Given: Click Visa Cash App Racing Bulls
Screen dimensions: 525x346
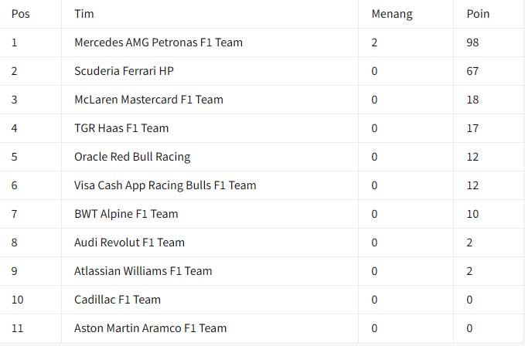Looking at the screenshot, I should click(x=165, y=185).
